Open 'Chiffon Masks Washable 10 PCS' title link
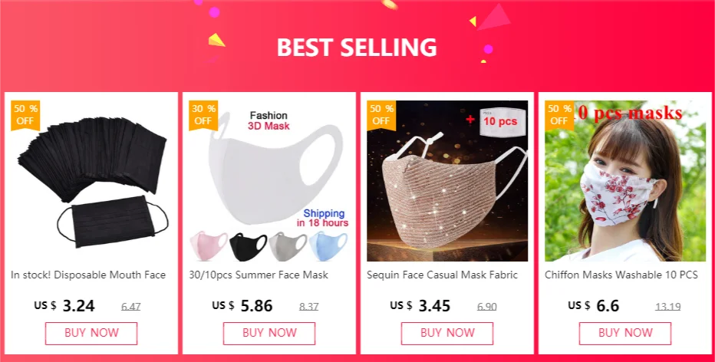Image resolution: width=715 pixels, height=362 pixels. 621,275
